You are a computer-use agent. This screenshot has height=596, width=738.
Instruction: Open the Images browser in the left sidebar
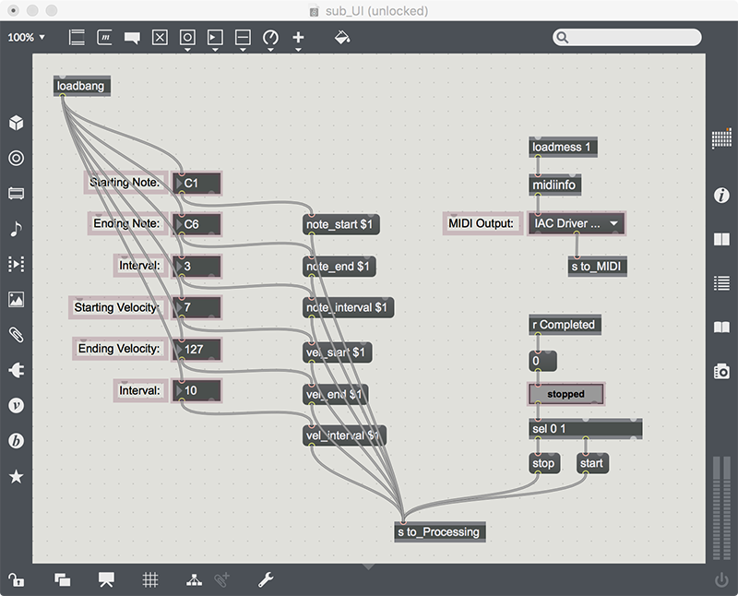pyautogui.click(x=17, y=300)
